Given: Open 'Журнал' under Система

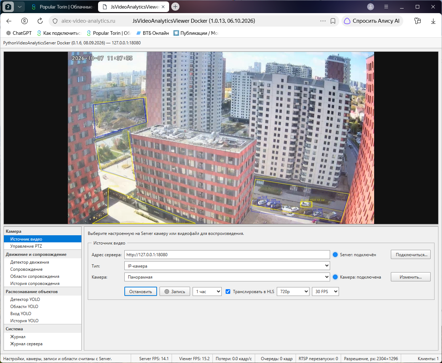Looking at the screenshot, I should coord(43,337).
